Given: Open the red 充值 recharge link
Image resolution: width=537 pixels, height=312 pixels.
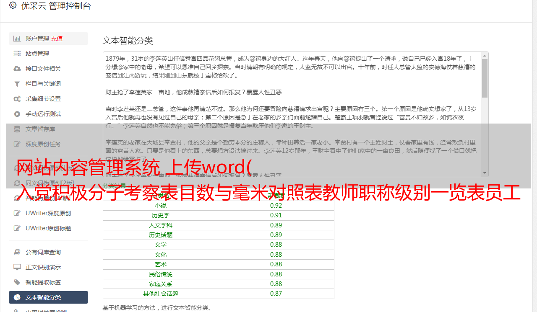Looking at the screenshot, I should pos(57,39).
